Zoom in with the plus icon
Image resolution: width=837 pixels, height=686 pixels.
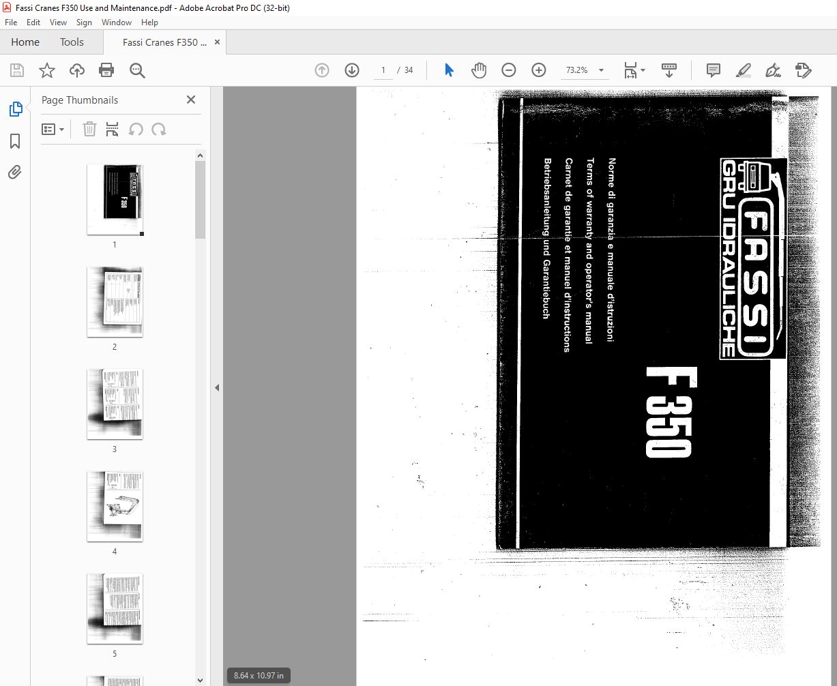coord(539,70)
